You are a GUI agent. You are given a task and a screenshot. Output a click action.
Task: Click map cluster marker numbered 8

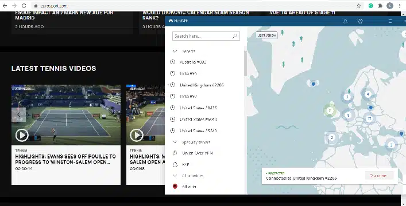348,115
